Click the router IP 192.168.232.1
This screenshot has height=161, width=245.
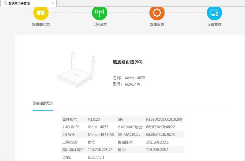click(157, 142)
